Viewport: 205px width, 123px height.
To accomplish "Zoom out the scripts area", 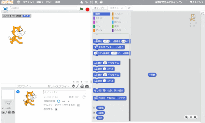I will (x=187, y=117).
